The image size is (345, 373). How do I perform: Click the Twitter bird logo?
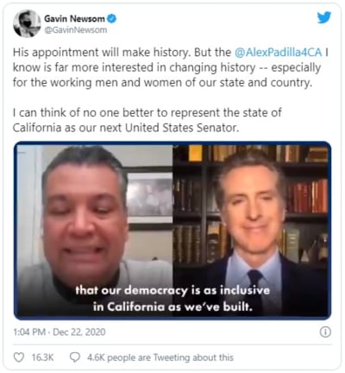point(324,18)
